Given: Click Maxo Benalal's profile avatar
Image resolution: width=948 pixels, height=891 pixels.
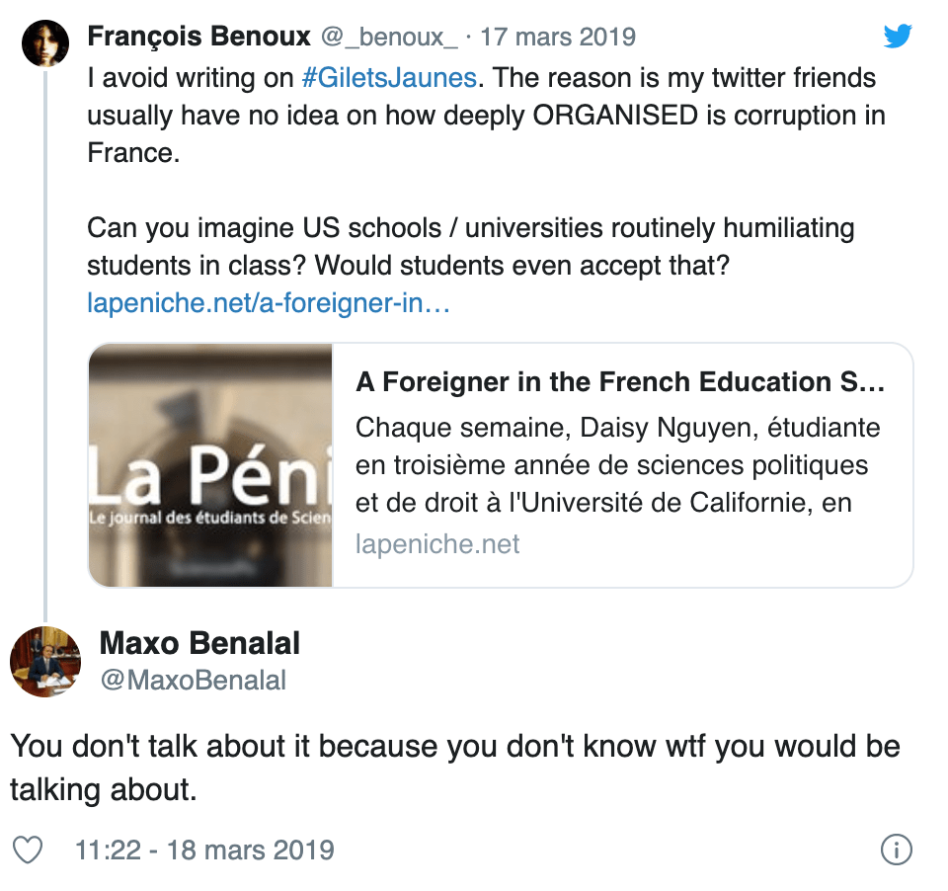Looking at the screenshot, I should (x=45, y=662).
